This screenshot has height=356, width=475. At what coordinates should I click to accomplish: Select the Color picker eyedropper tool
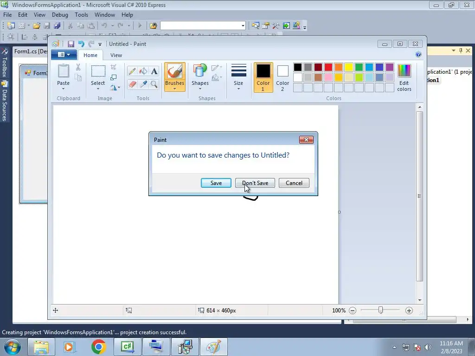(143, 84)
